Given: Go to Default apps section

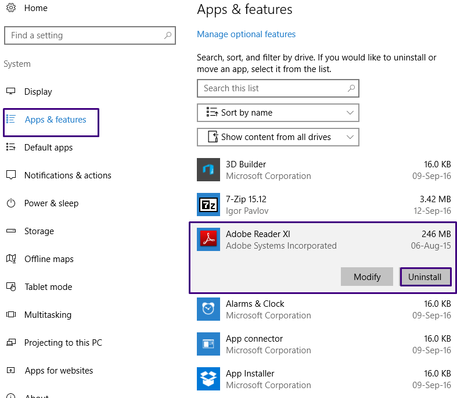Looking at the screenshot, I should click(48, 148).
